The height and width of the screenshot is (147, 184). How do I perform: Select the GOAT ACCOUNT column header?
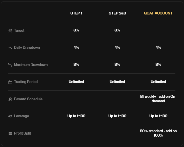tap(158, 13)
